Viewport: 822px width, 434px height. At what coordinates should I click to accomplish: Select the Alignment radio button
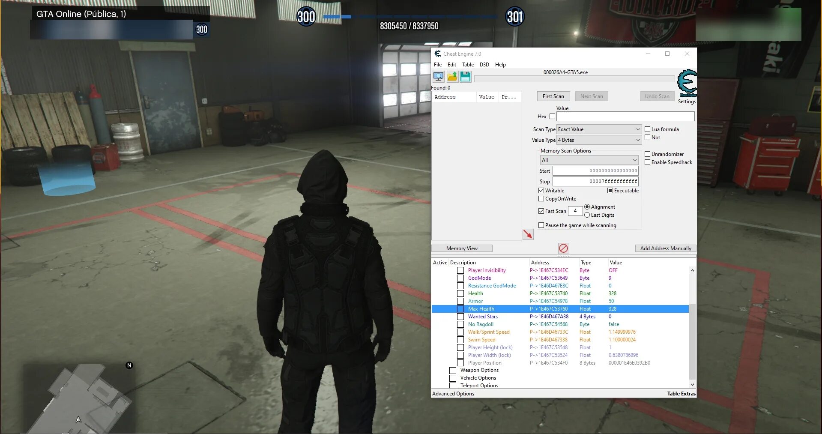point(587,207)
